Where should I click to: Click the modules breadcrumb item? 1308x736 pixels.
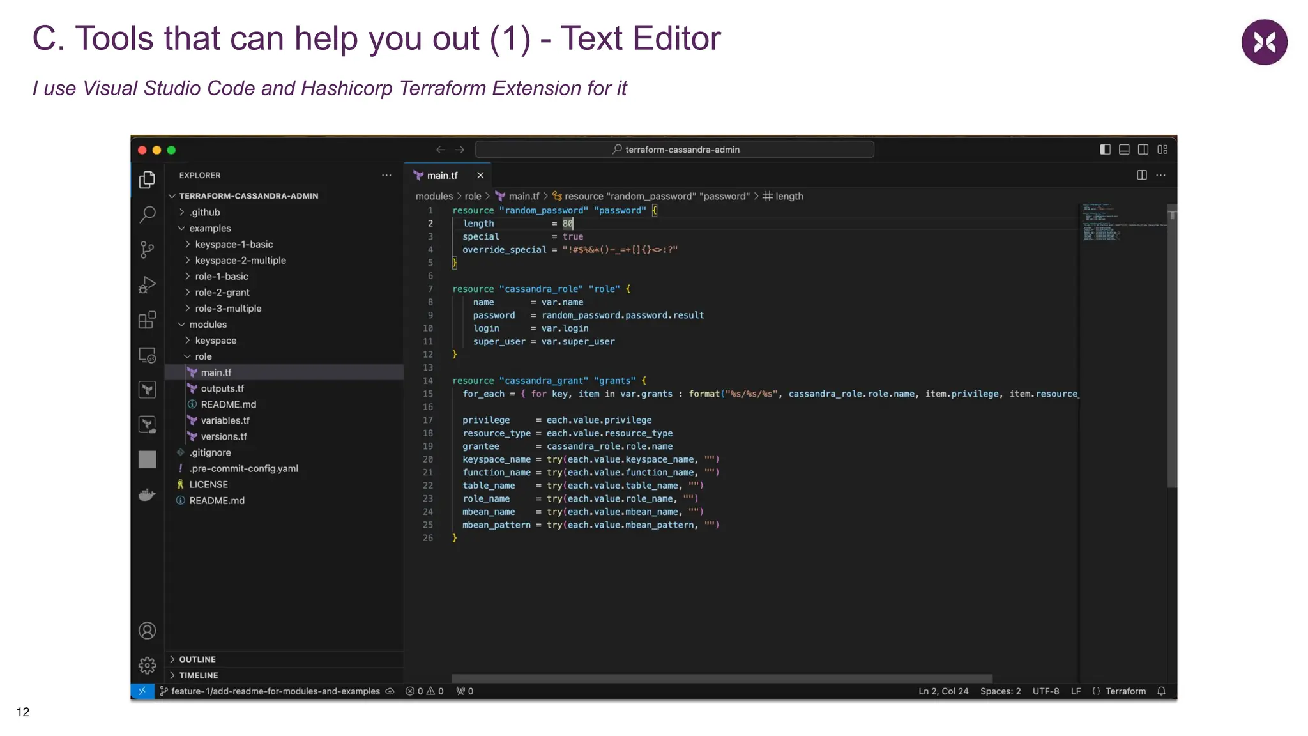point(434,196)
